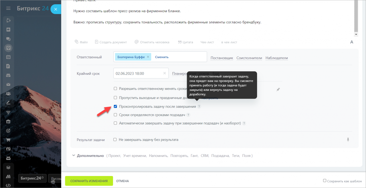
Task: Pin the Результат задачи block
Action: coord(348,140)
